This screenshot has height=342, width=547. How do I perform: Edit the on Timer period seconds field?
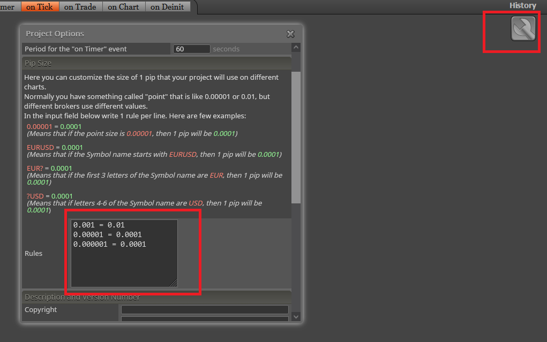191,49
